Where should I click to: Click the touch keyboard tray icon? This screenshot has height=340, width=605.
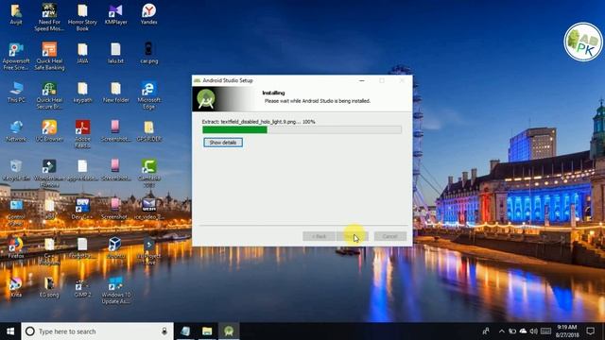pyautogui.click(x=545, y=331)
